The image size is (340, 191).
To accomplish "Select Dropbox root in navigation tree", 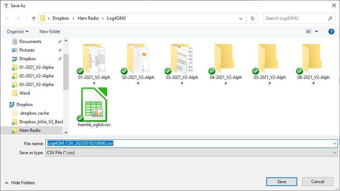I will tap(25, 105).
